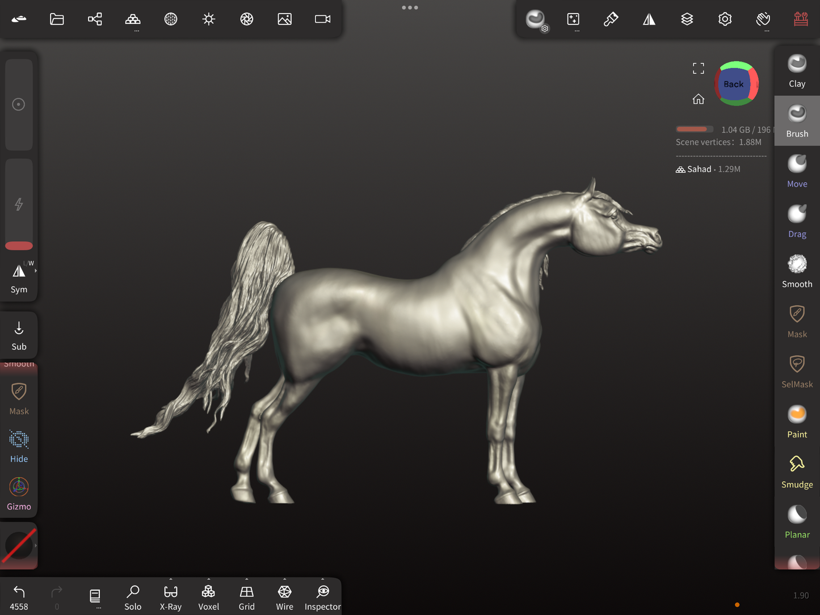820x615 pixels.
Task: Select the Clay sculpting tool
Action: coord(797,71)
